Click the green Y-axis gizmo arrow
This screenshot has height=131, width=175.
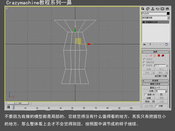[75, 30]
